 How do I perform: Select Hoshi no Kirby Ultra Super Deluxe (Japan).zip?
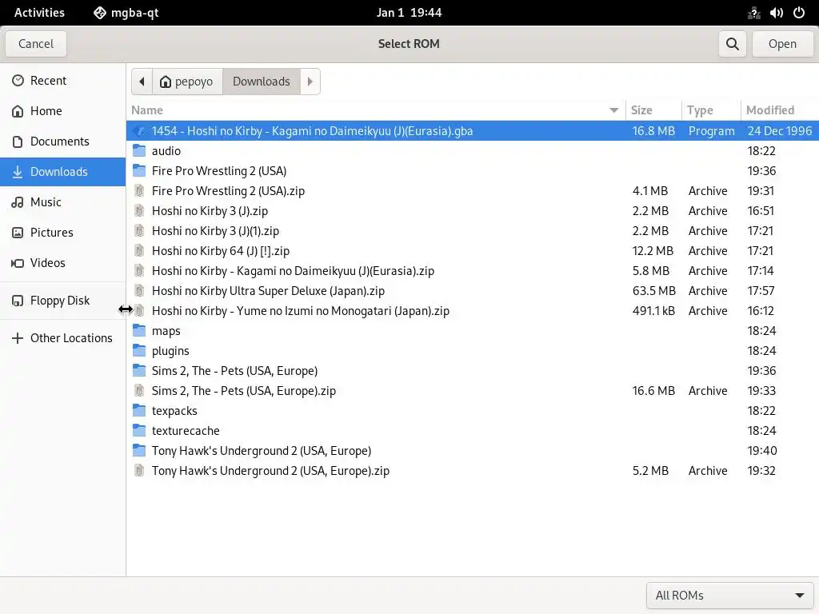tap(472, 291)
